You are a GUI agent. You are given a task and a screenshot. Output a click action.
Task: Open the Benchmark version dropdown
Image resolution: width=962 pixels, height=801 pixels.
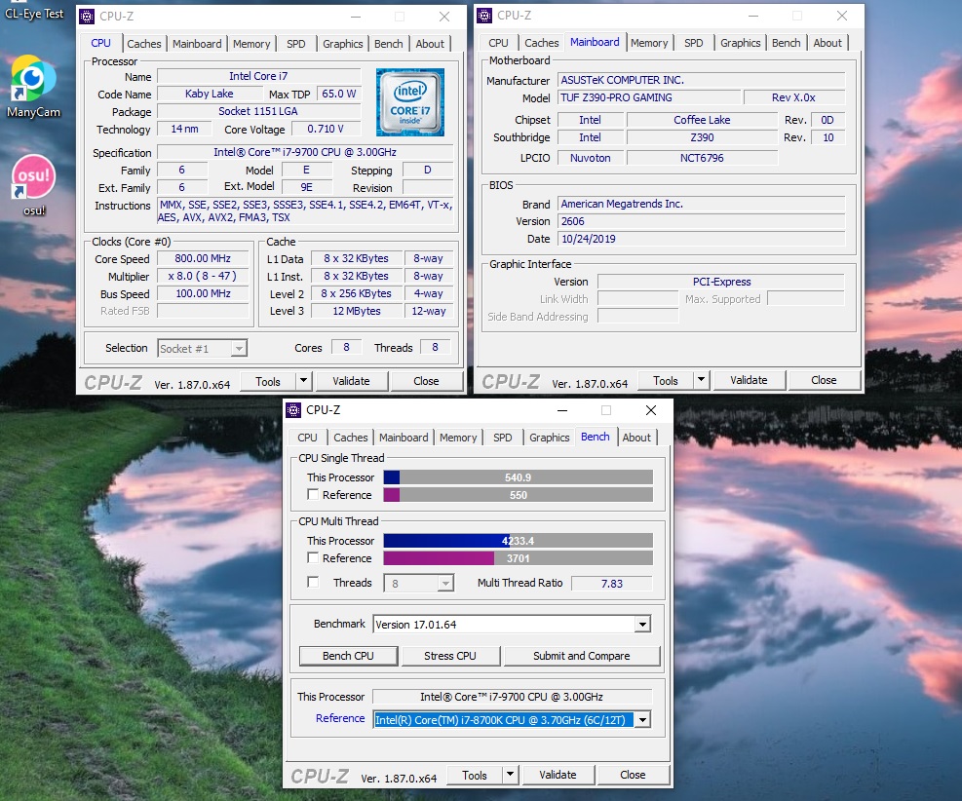click(642, 625)
